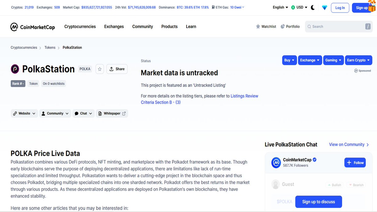Click the search magnifier icon

309,27
